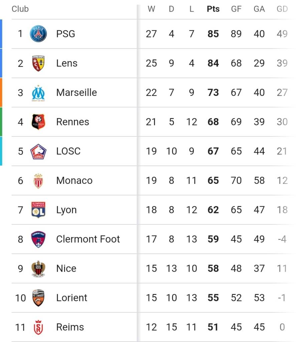Click the GF column header

236,9
